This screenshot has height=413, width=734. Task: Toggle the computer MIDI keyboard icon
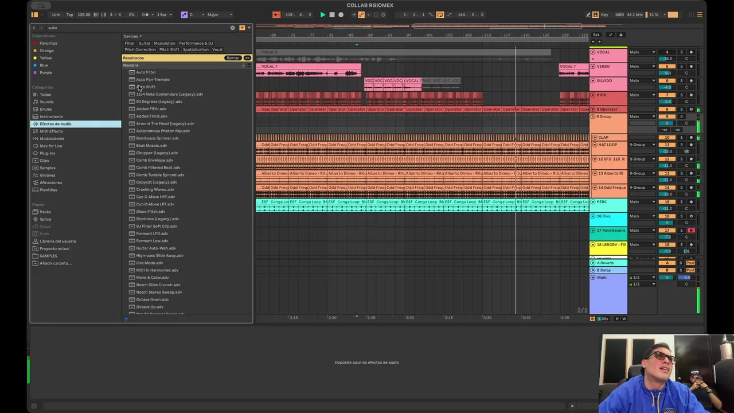pos(596,14)
